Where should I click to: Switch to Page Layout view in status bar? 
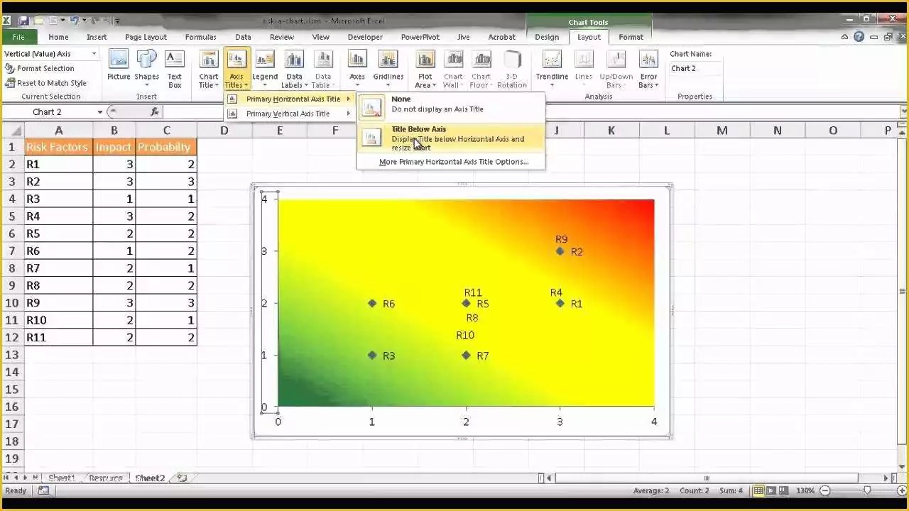point(771,490)
